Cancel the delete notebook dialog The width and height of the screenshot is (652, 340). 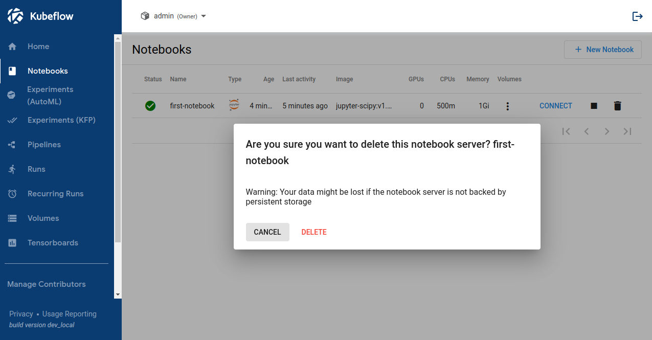[267, 232]
